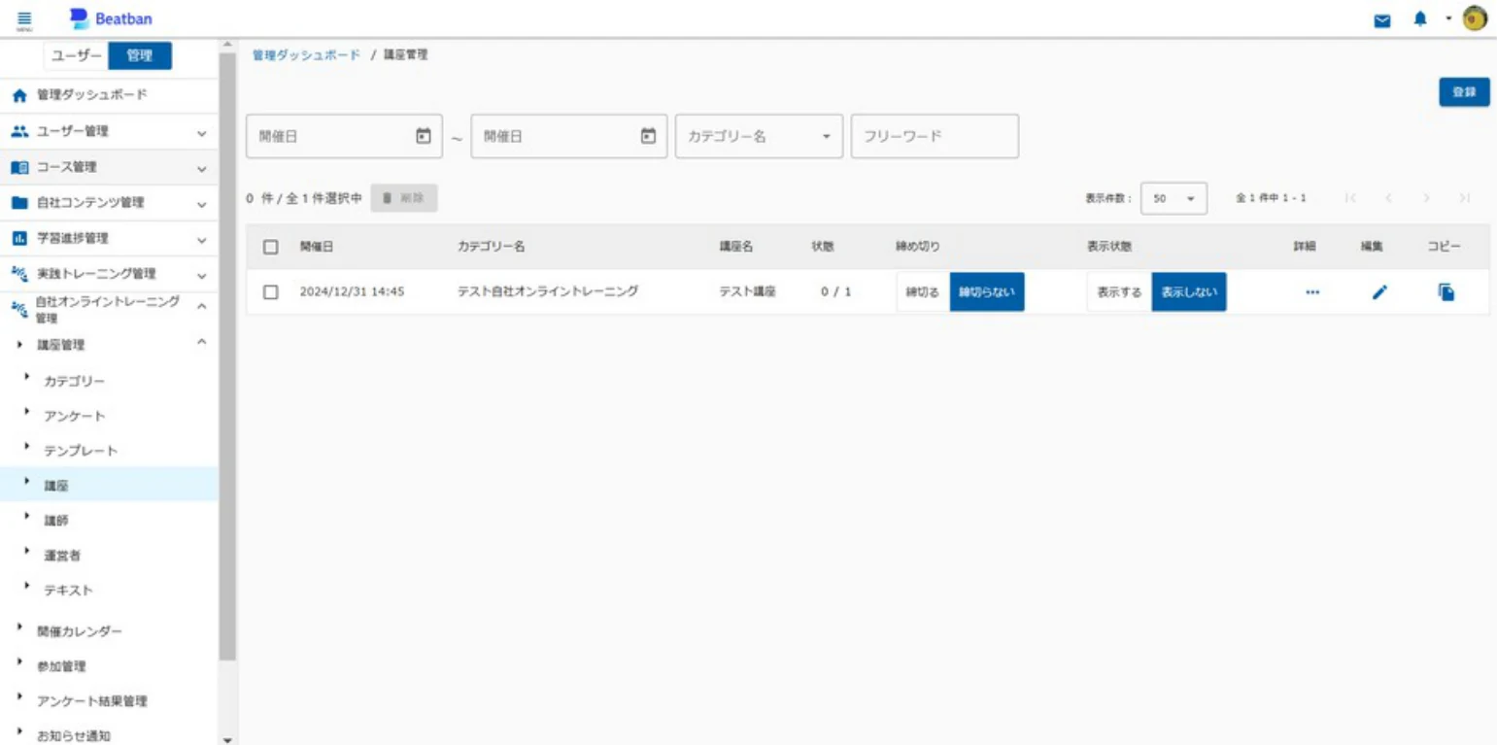Open the second 開催日 calendar picker icon
Image resolution: width=1497 pixels, height=745 pixels.
point(648,136)
